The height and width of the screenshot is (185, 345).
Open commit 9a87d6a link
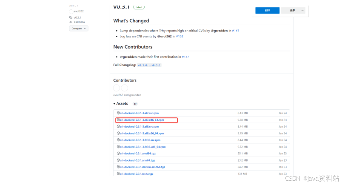click(79, 22)
